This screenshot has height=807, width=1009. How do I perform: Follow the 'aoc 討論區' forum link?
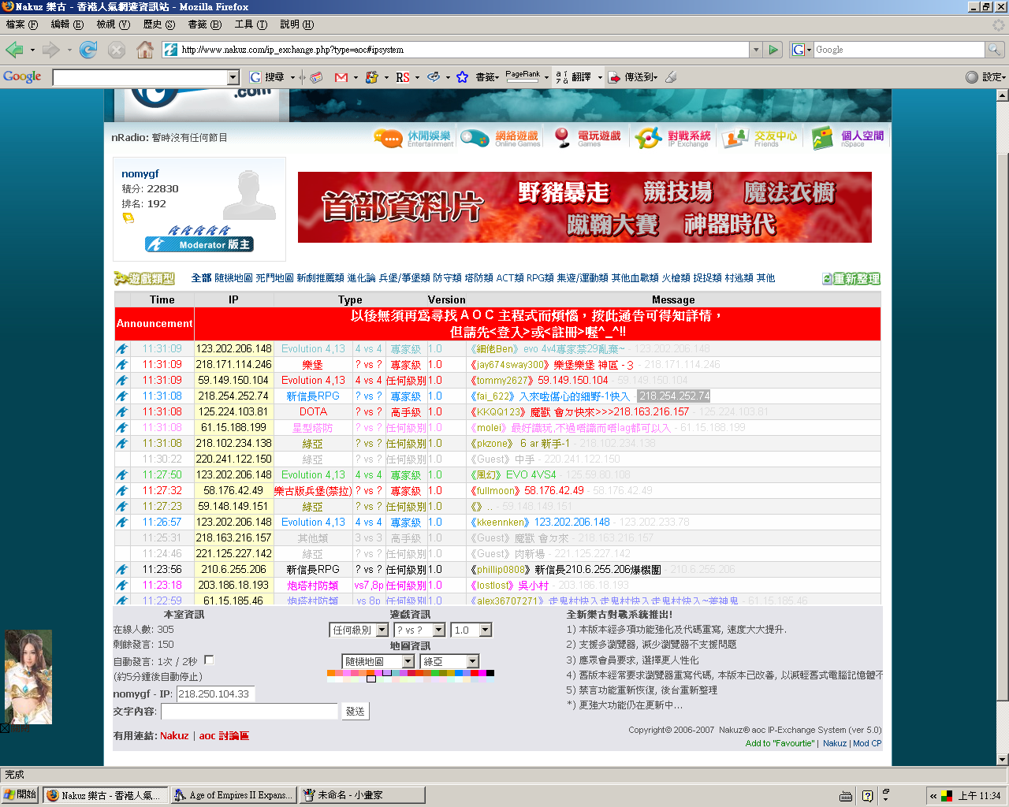pyautogui.click(x=224, y=736)
